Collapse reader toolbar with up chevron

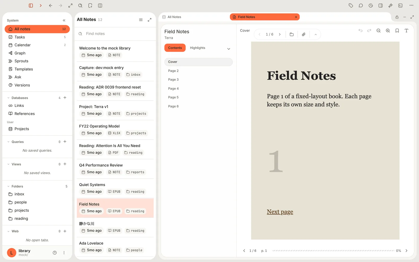316,35
